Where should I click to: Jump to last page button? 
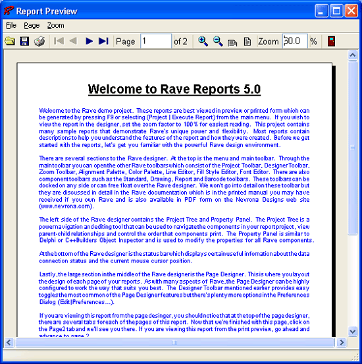103,41
